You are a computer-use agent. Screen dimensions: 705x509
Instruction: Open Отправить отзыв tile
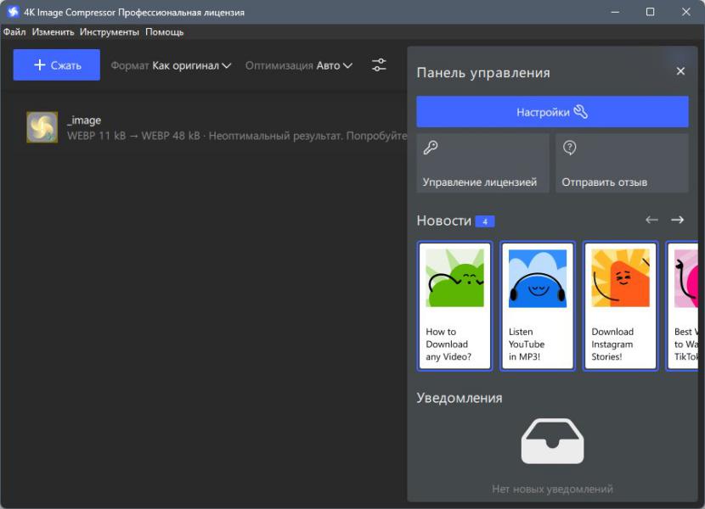622,163
